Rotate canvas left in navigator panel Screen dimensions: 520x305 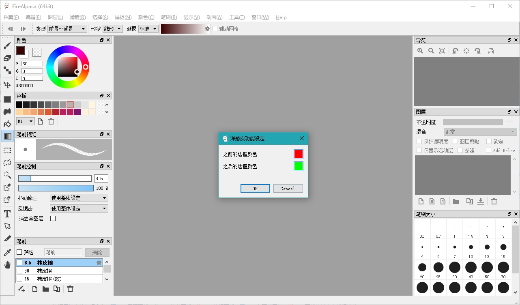click(456, 51)
